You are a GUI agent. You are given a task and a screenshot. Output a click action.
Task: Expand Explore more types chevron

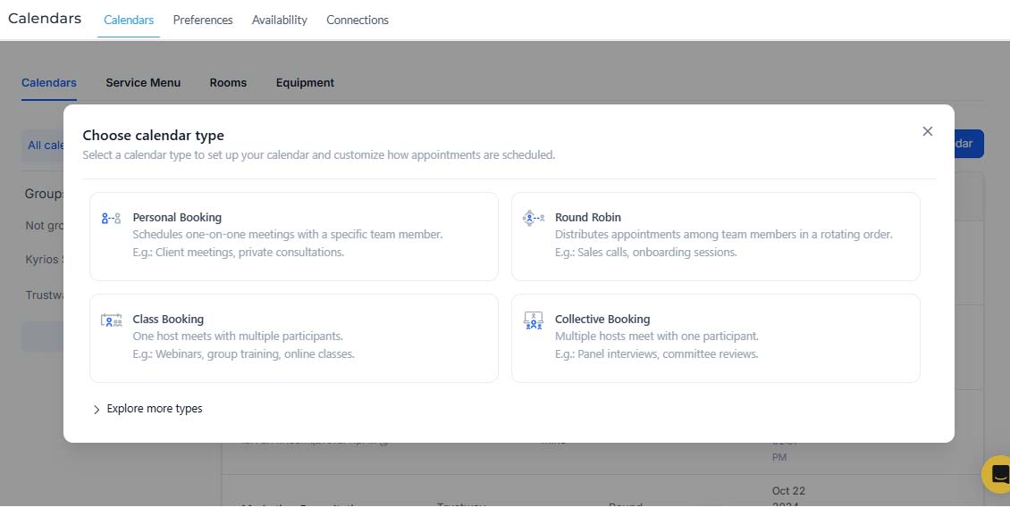coord(97,410)
